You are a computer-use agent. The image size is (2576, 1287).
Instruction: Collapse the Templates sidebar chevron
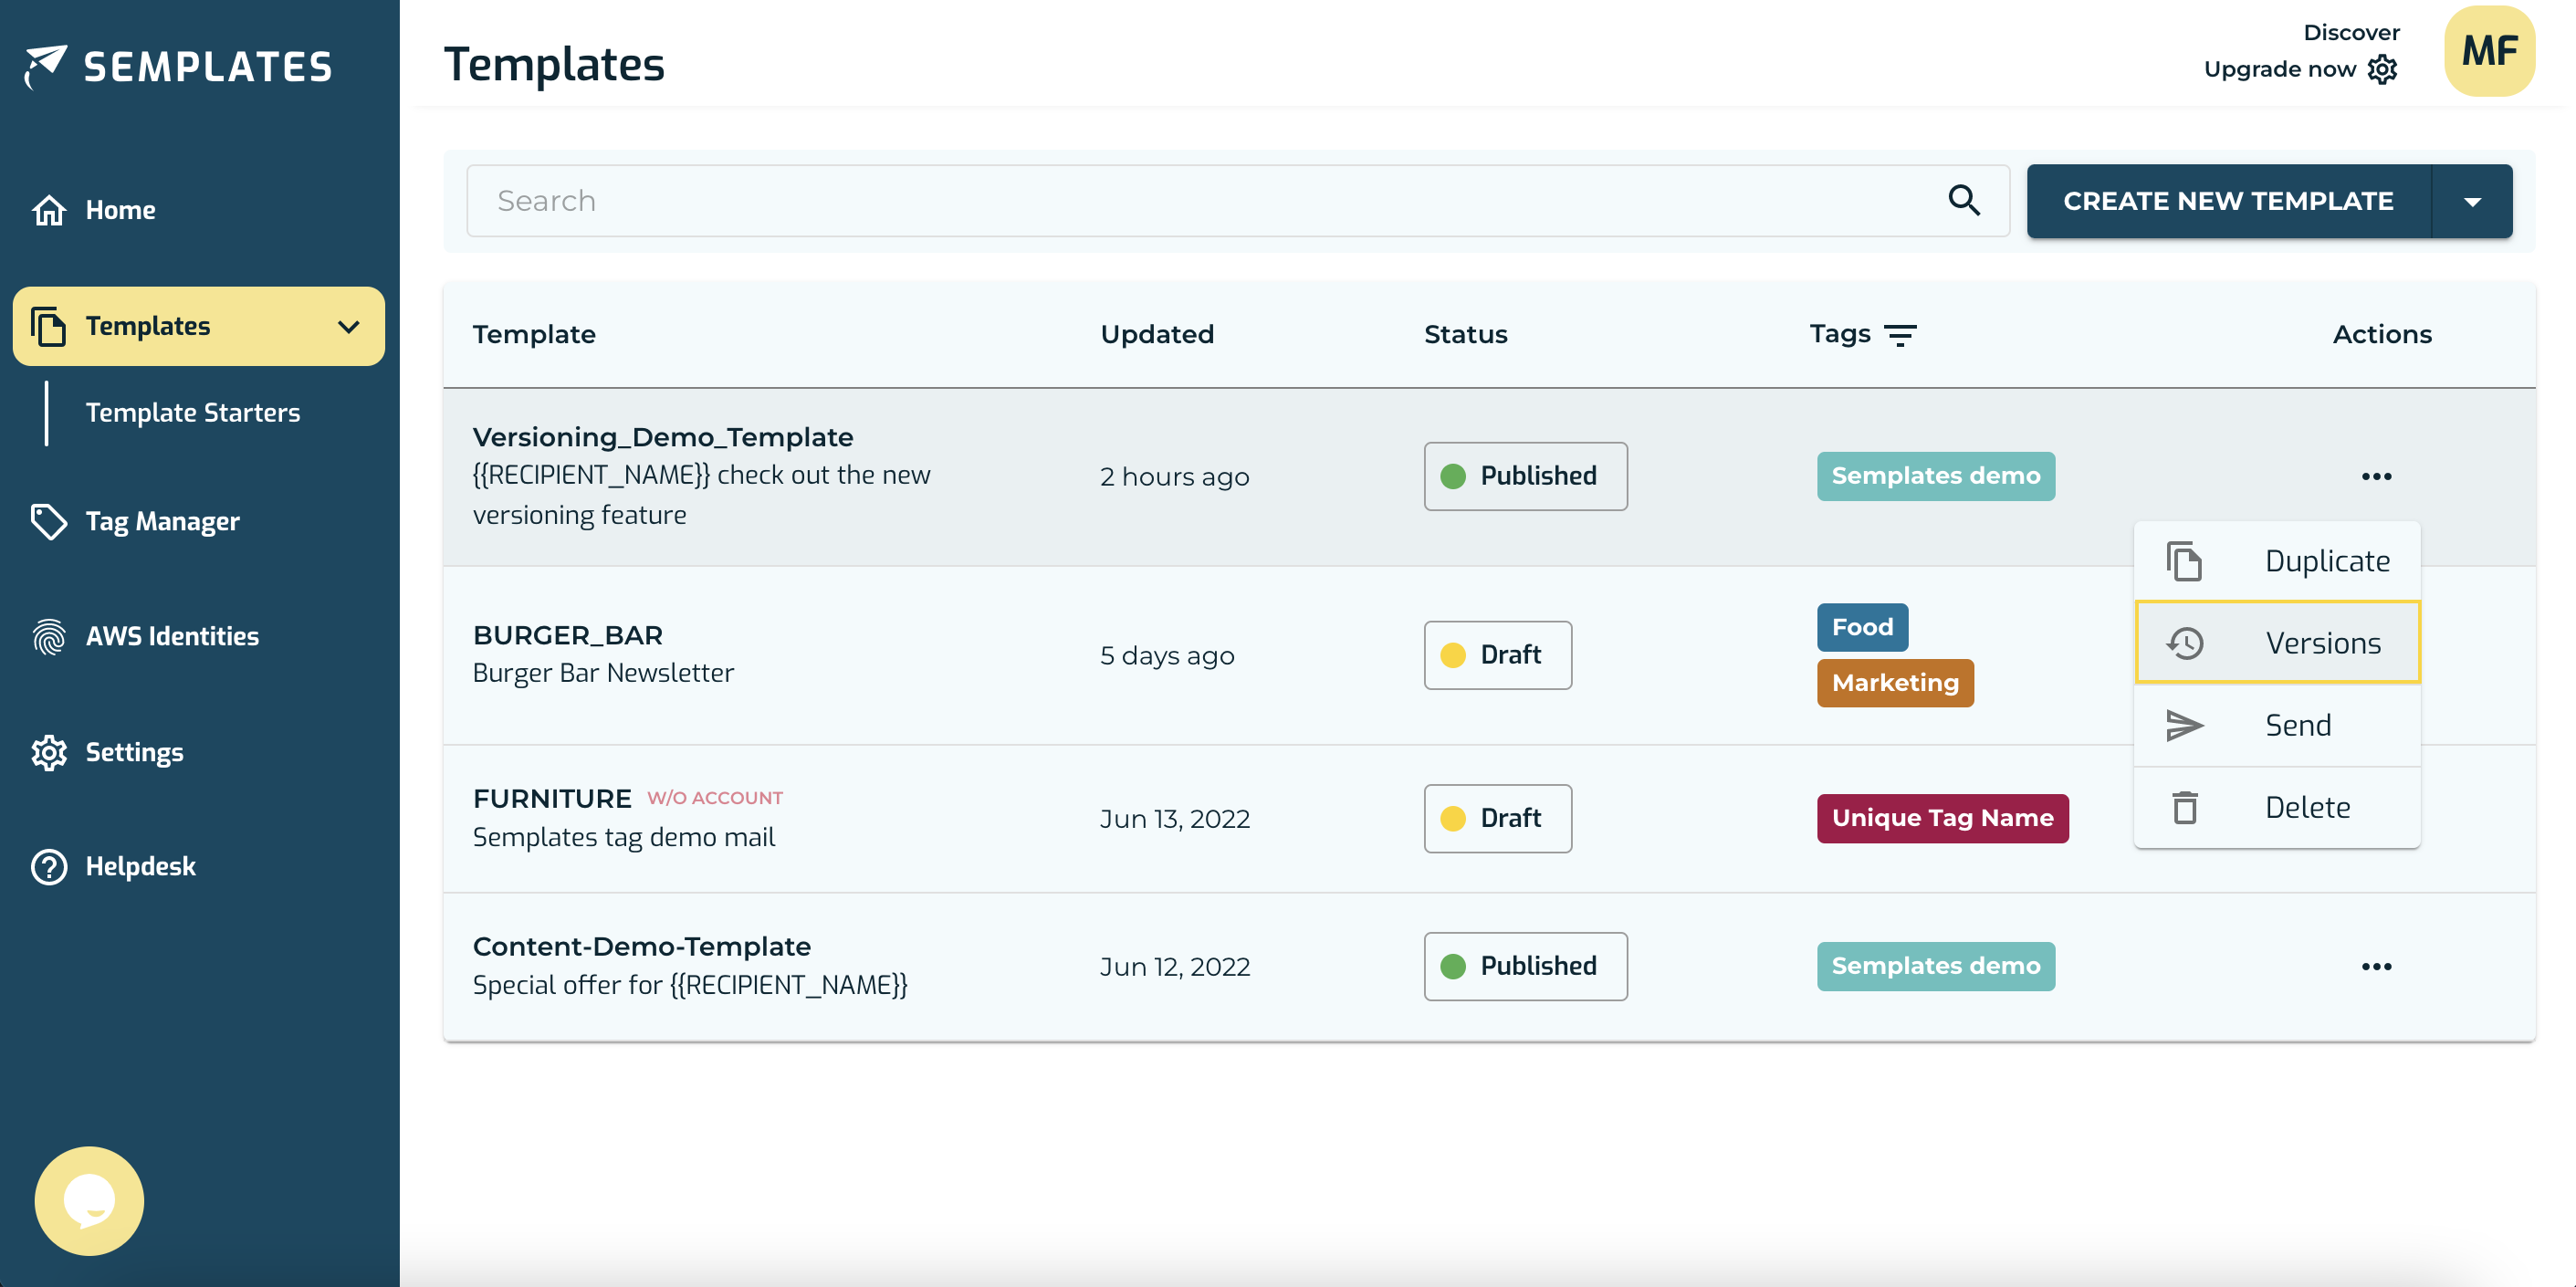click(348, 326)
